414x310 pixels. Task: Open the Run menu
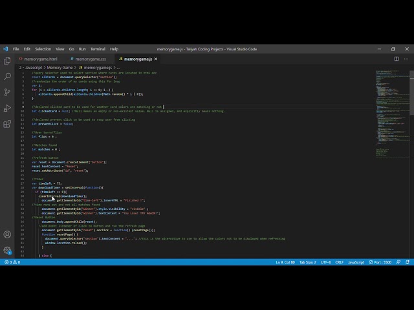pyautogui.click(x=82, y=49)
